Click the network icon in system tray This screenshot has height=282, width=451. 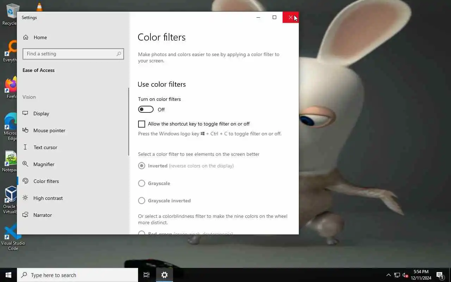[397, 275]
